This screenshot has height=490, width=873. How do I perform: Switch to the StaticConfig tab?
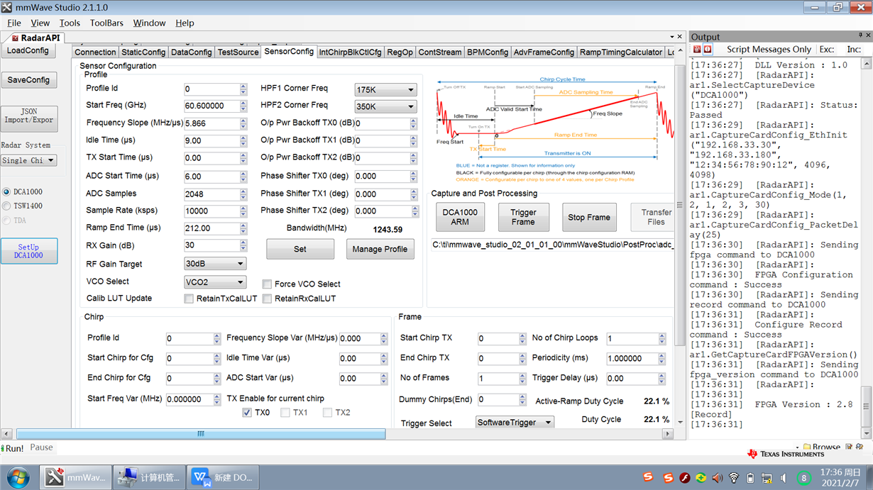(143, 52)
